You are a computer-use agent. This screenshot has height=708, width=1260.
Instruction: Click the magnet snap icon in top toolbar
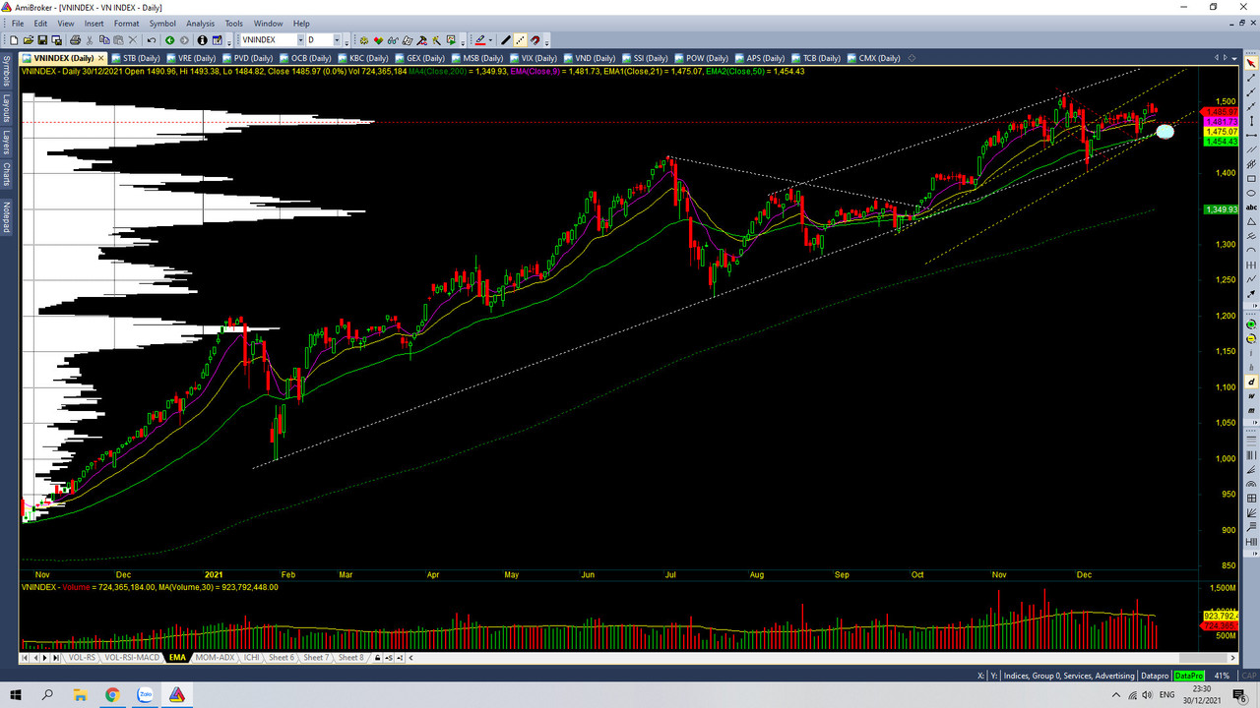pyautogui.click(x=535, y=40)
